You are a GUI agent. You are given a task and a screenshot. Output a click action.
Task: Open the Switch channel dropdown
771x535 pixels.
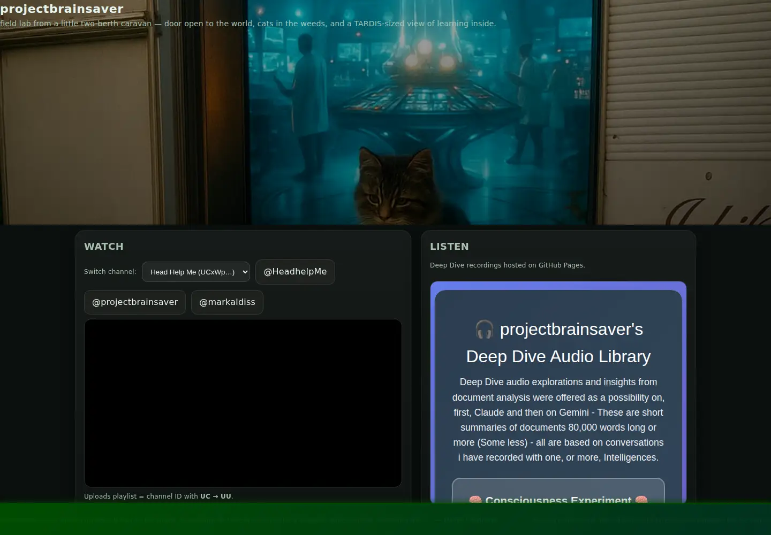pyautogui.click(x=196, y=272)
